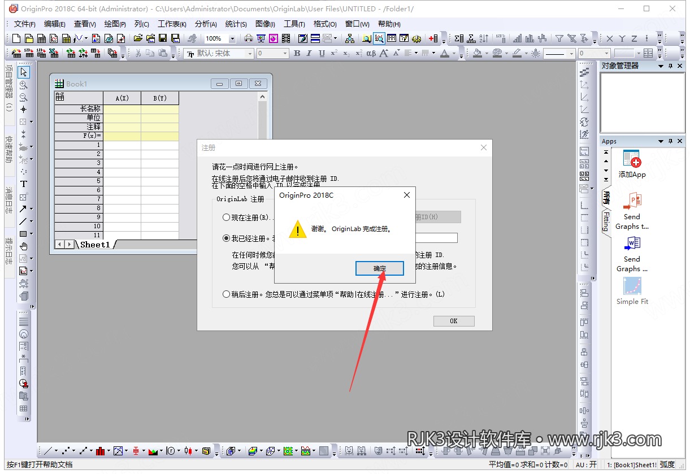Click the Print icon in toolbar
690x474 pixels.
coord(249,38)
